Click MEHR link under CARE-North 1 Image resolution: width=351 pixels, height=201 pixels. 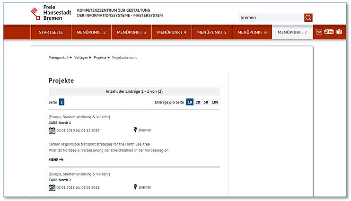(56, 160)
